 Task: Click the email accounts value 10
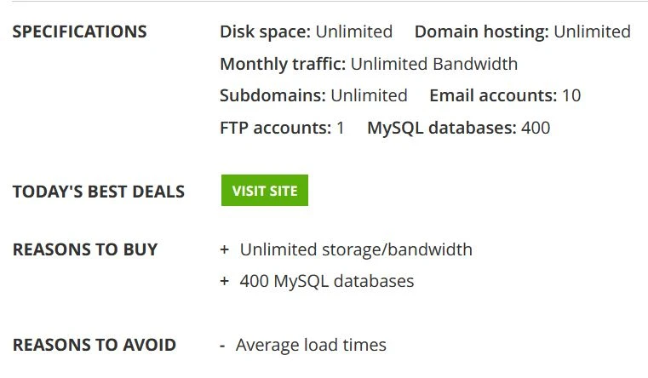pos(571,95)
